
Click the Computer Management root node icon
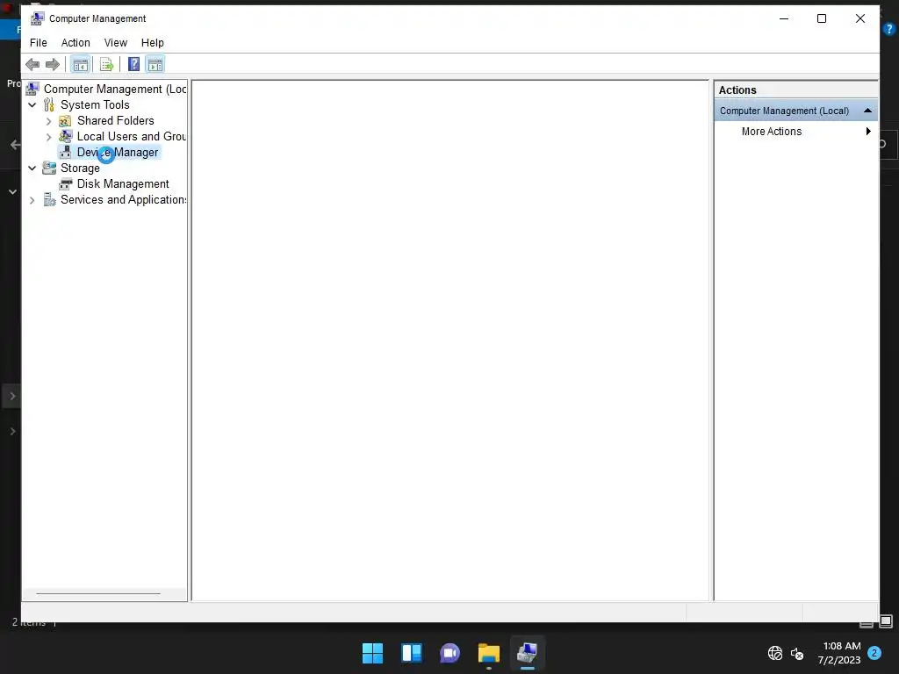(x=32, y=89)
